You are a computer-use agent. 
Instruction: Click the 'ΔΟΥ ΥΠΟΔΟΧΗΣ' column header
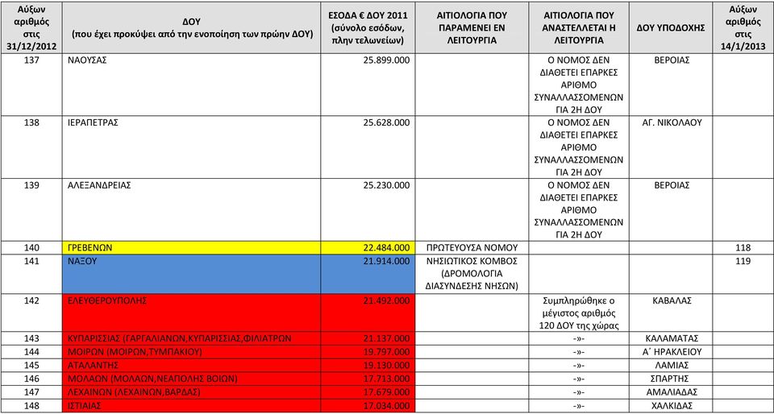[x=670, y=28]
